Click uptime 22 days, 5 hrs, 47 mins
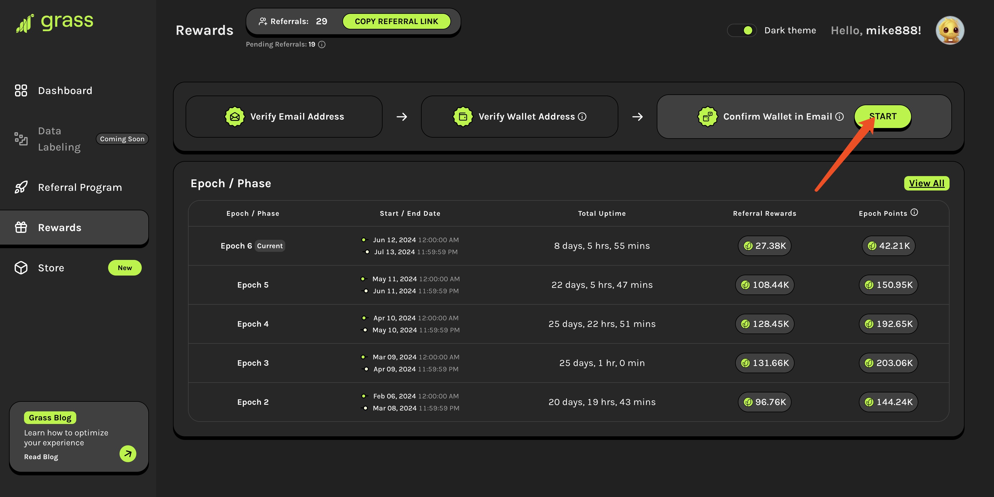994x497 pixels. click(602, 285)
